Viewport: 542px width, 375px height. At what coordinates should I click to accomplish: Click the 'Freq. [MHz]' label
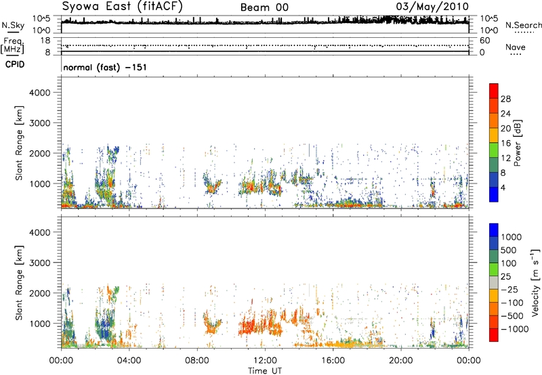[12, 45]
